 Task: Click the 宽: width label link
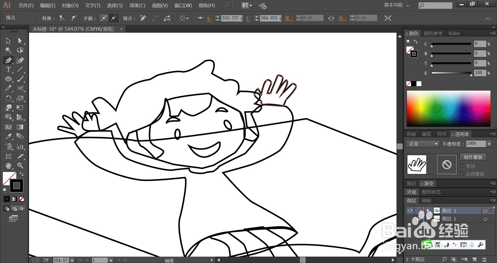289,18
